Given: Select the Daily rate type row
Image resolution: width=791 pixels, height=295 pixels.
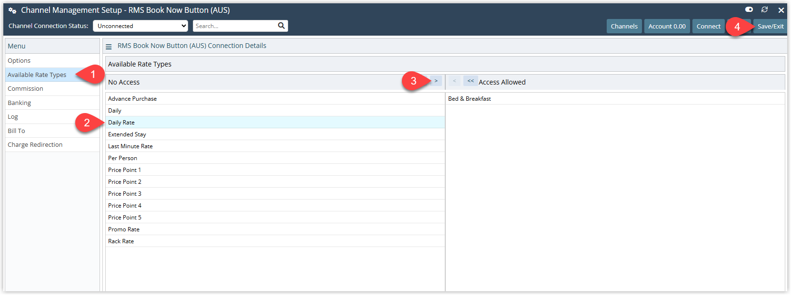Looking at the screenshot, I should pos(275,110).
